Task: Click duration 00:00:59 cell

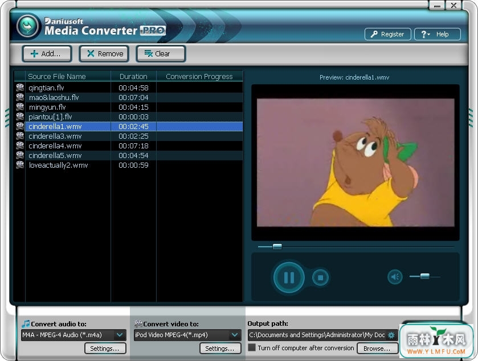Action: (x=133, y=165)
